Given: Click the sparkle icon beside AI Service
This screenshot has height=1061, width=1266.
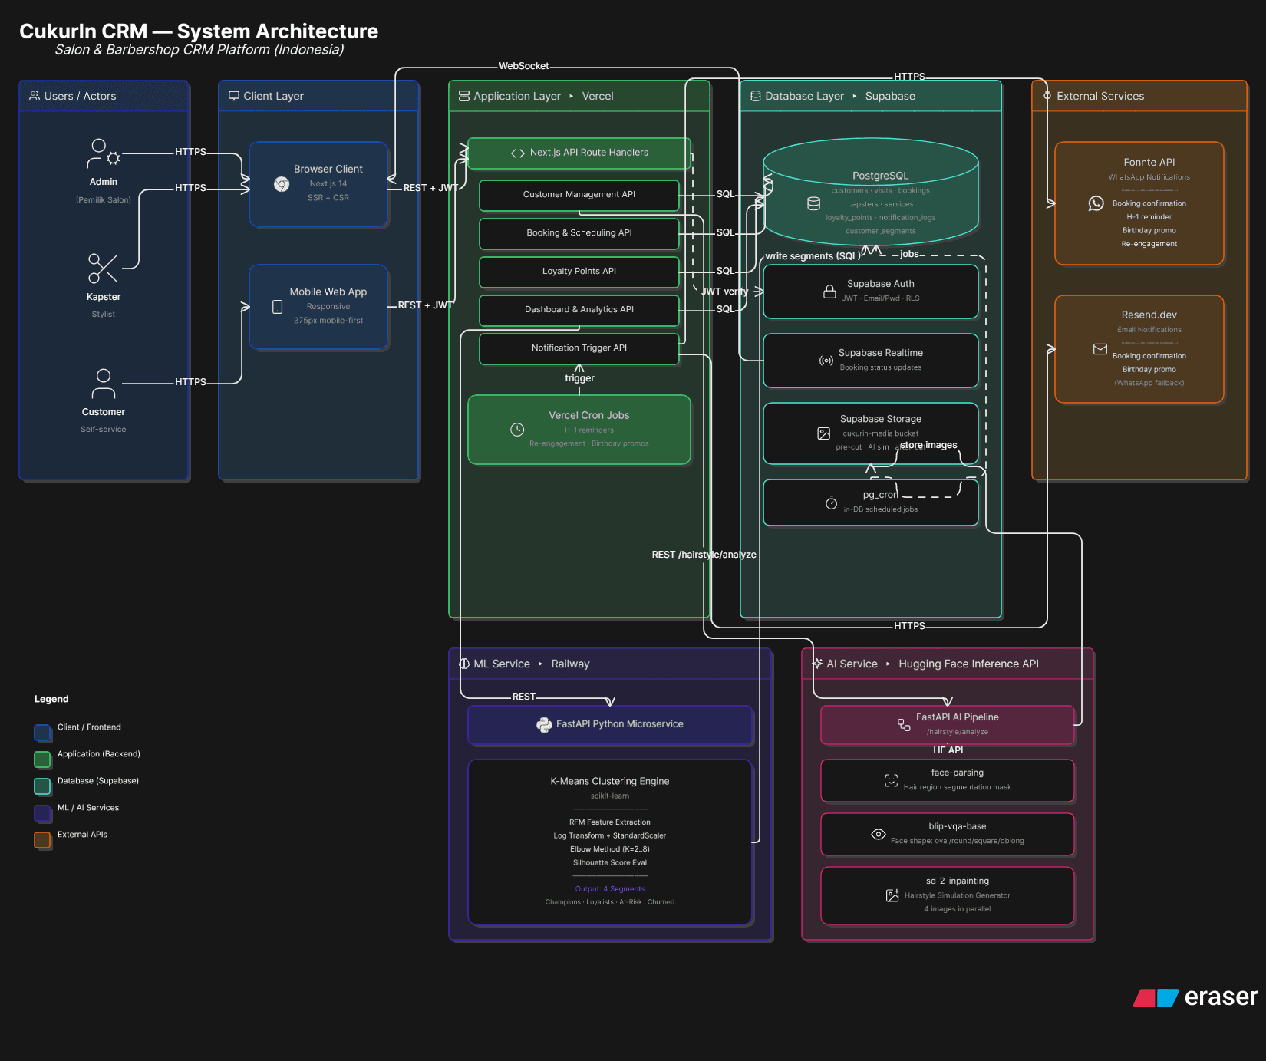Looking at the screenshot, I should (x=817, y=664).
